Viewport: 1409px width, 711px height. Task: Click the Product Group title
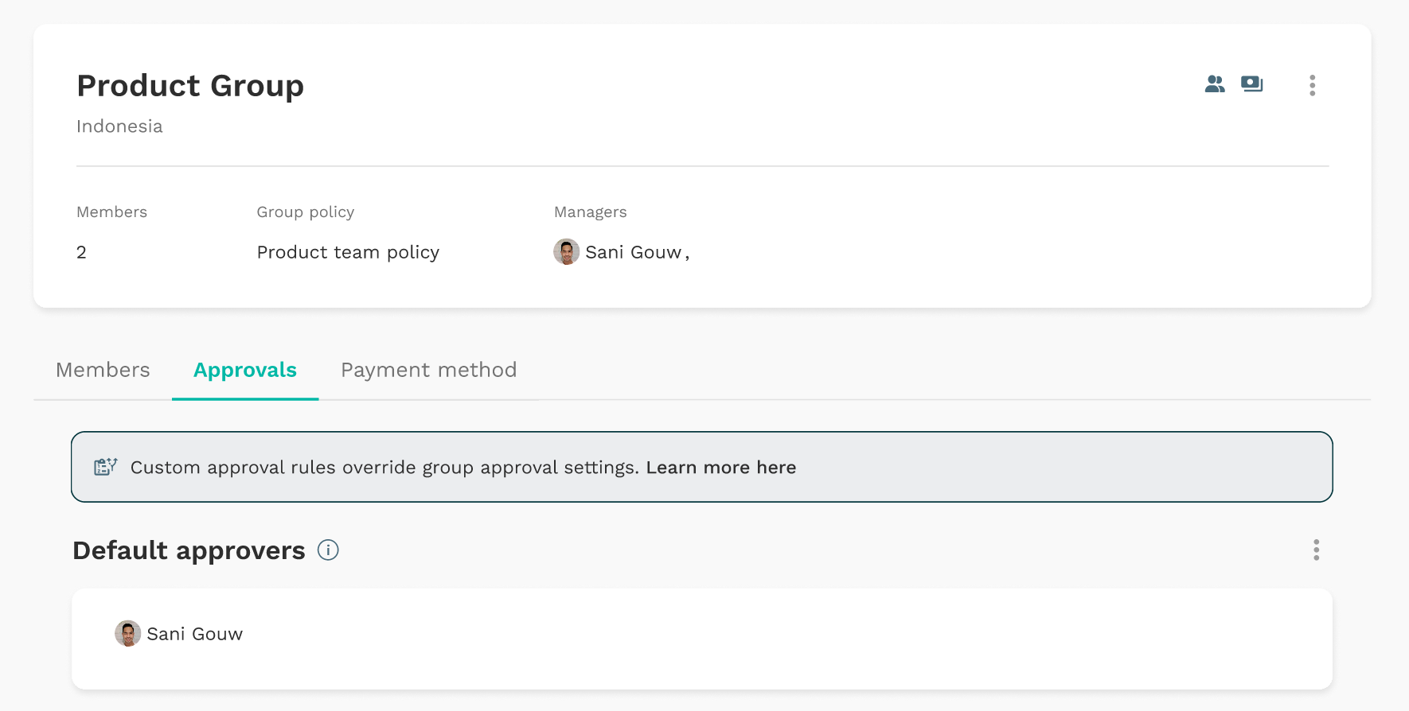pyautogui.click(x=190, y=85)
